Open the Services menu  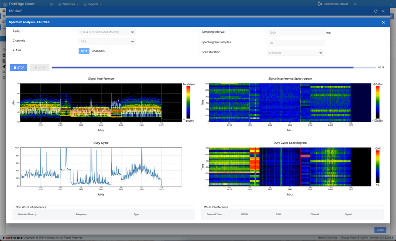(69, 4)
